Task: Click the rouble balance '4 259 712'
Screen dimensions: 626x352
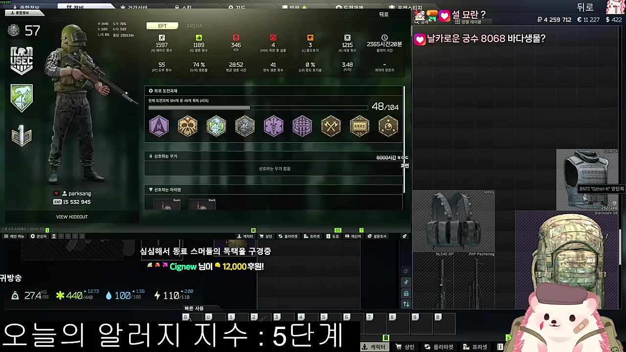Action: point(557,20)
